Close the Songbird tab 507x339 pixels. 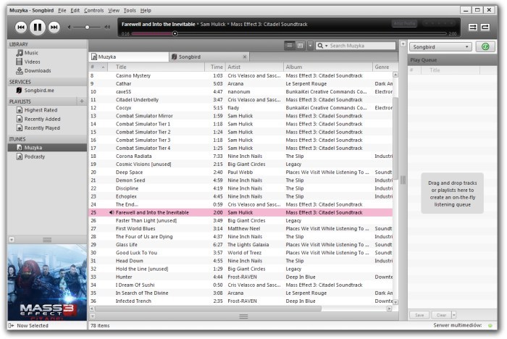pos(245,57)
